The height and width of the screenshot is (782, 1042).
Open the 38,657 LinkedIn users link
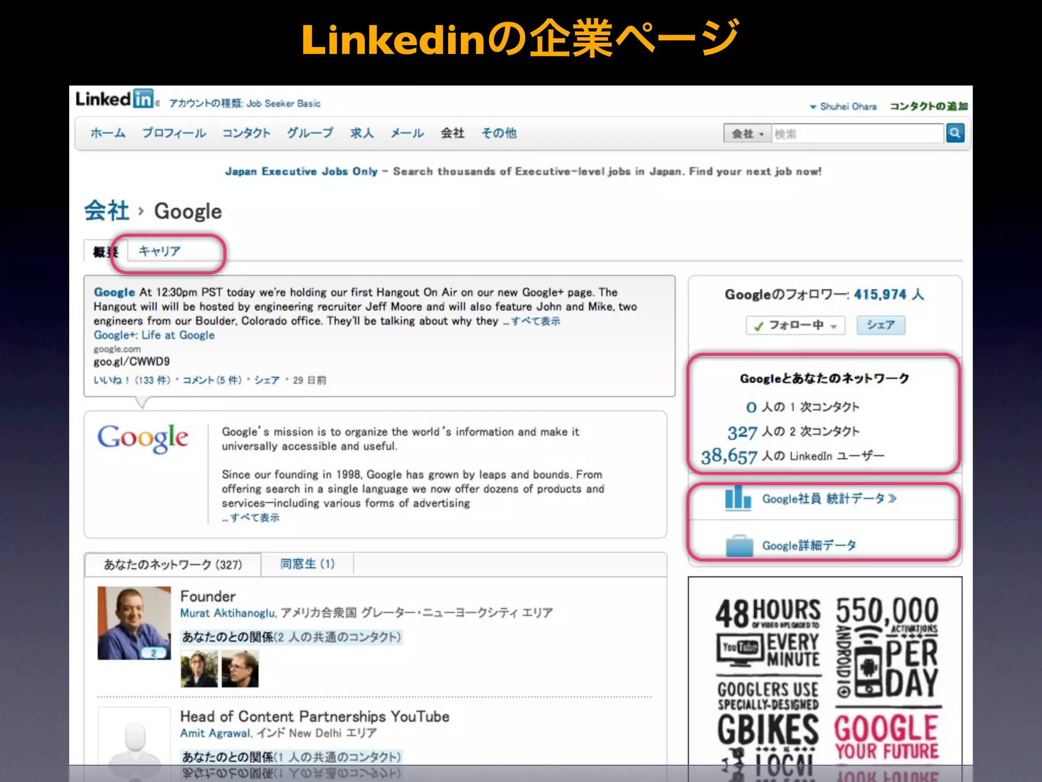pyautogui.click(x=729, y=456)
